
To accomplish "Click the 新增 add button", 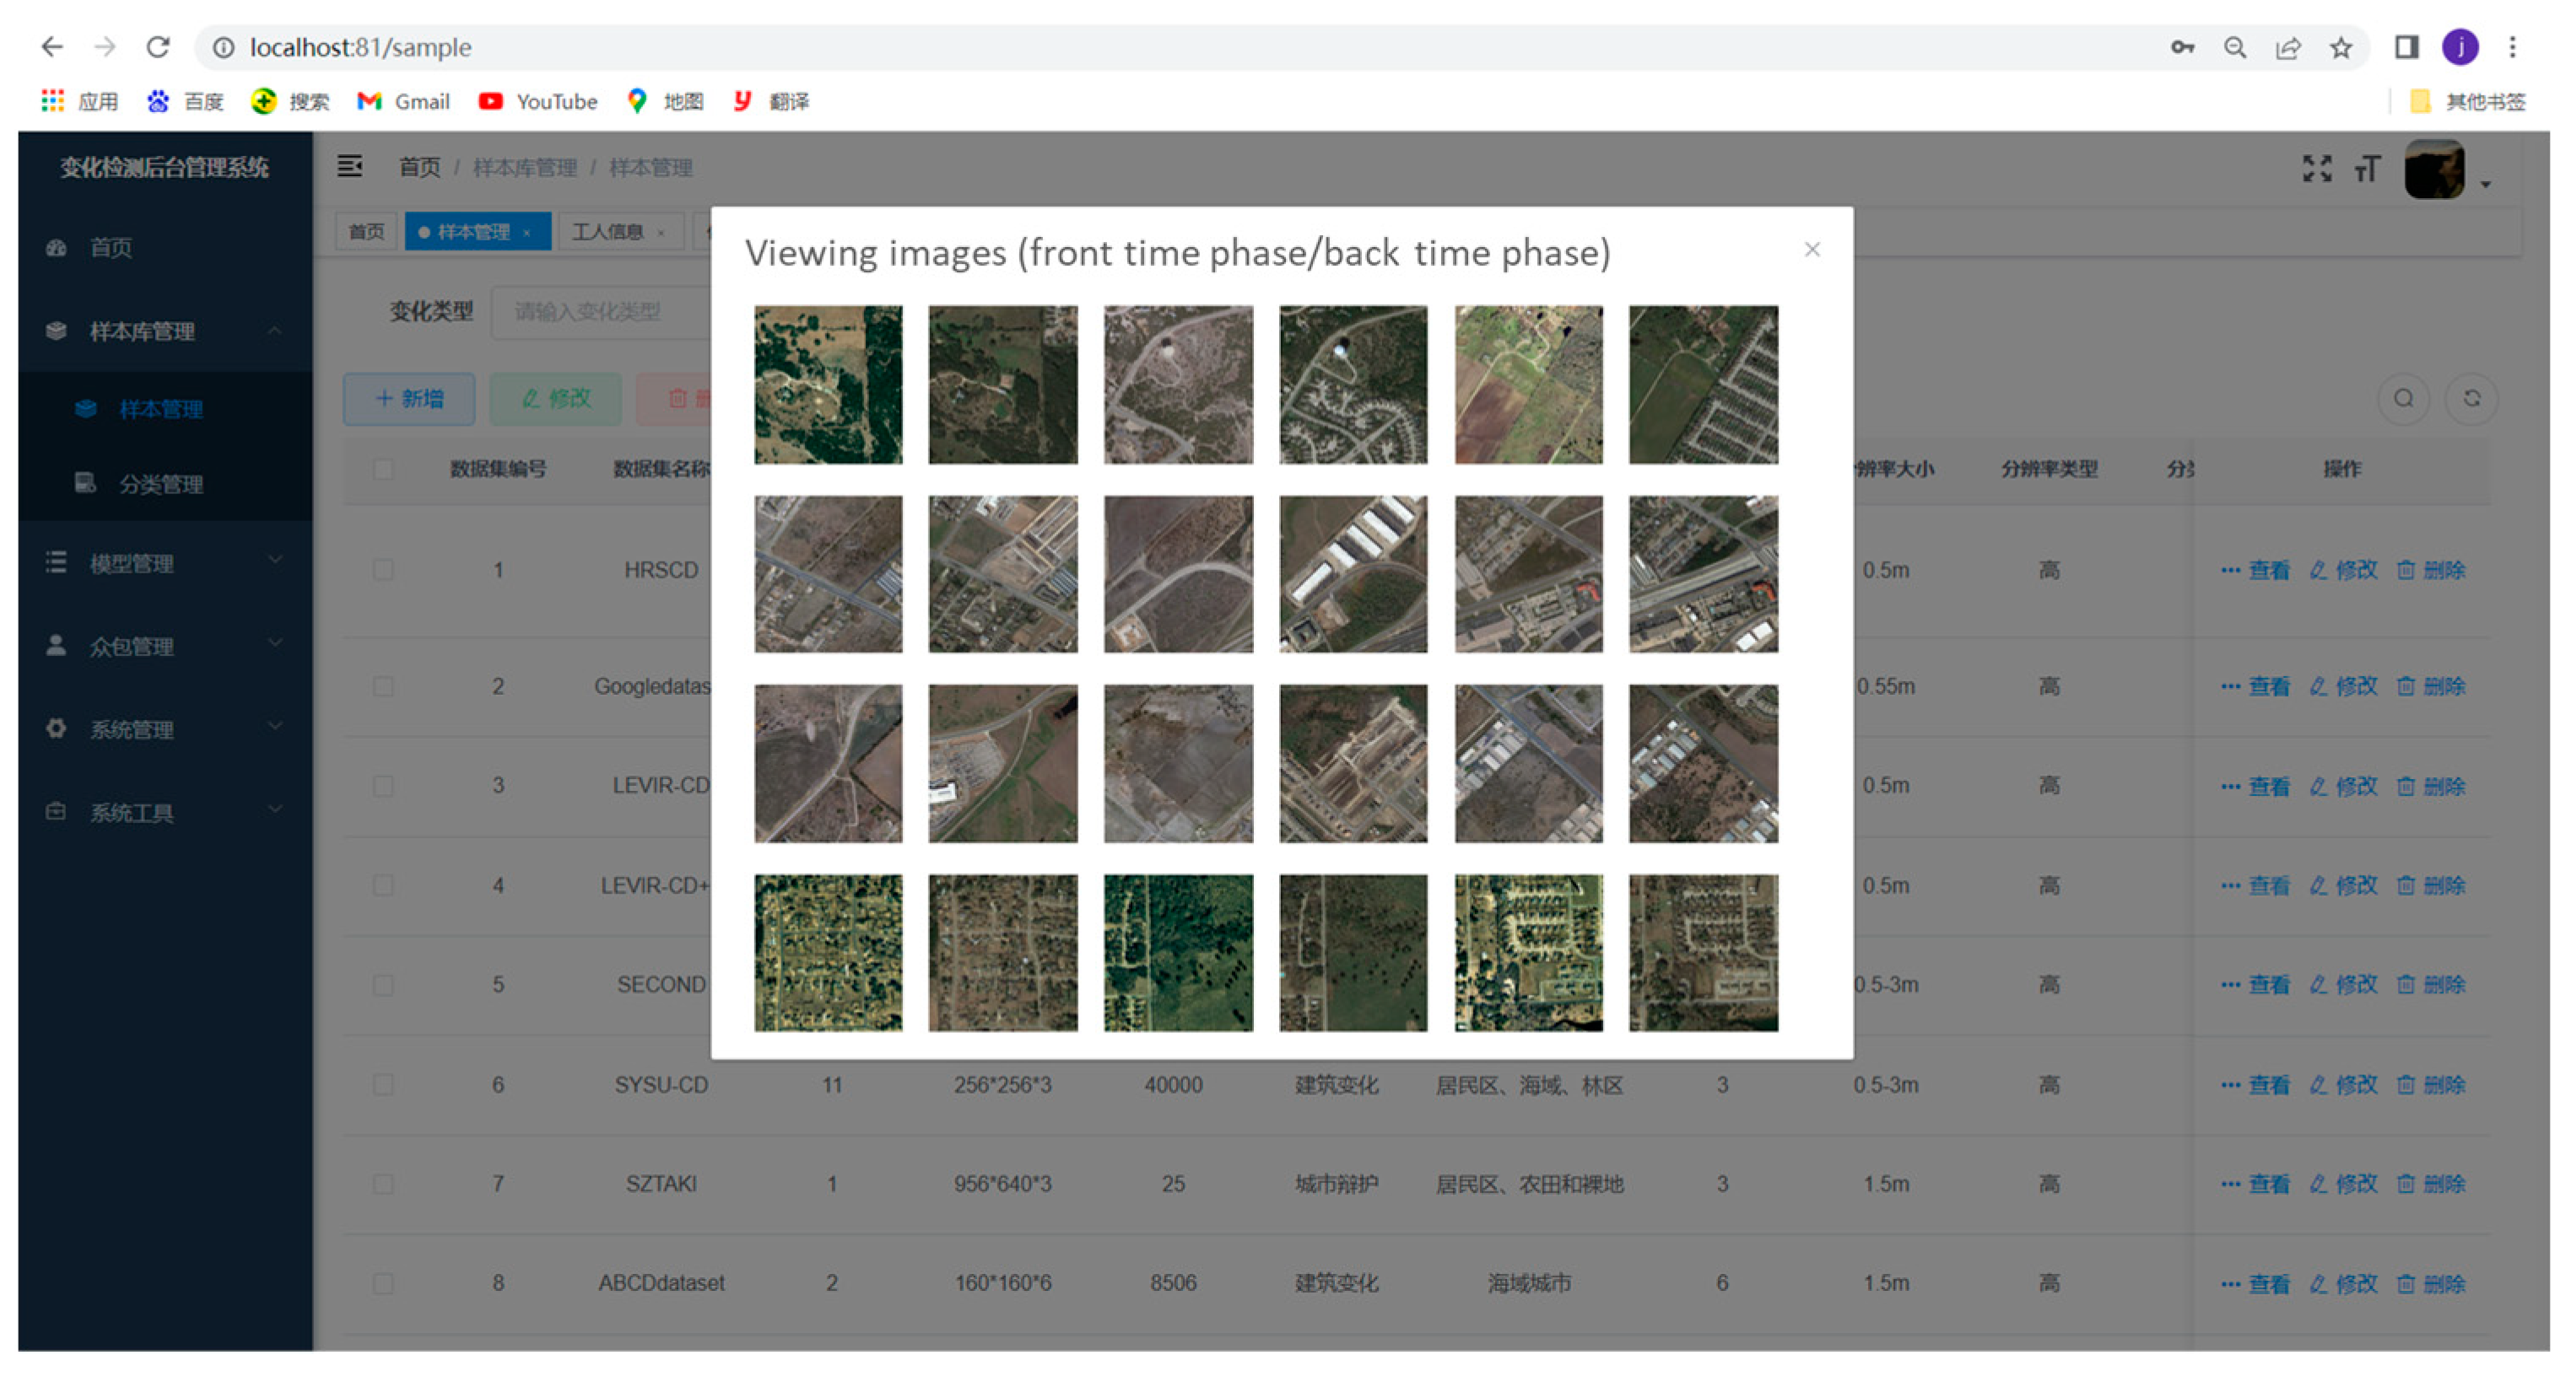I will point(409,399).
